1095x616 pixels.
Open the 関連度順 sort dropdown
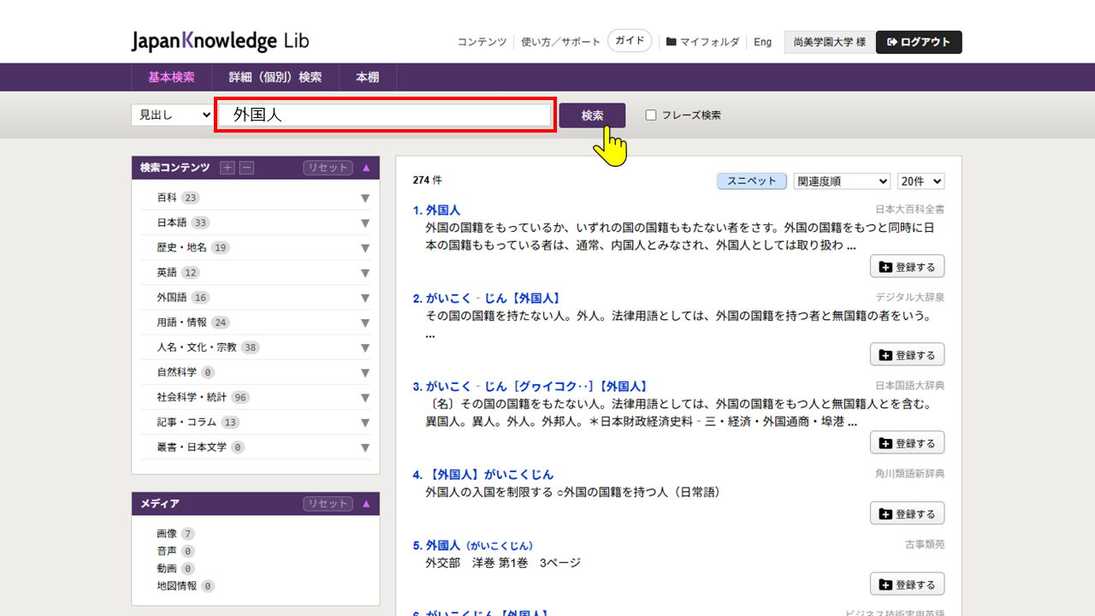click(842, 181)
